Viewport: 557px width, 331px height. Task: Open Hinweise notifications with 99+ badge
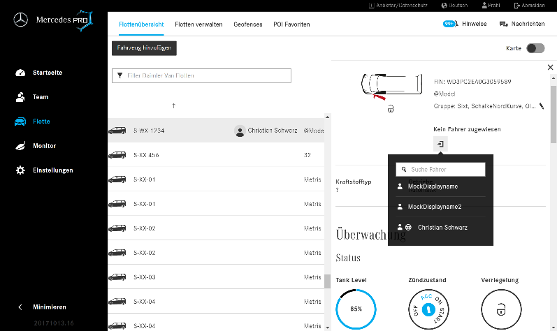click(x=465, y=24)
